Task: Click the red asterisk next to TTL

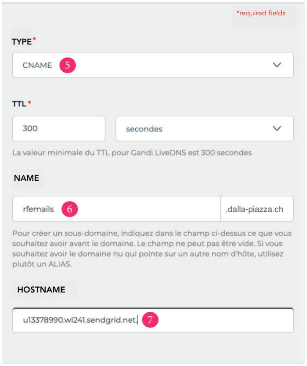Action: pos(29,102)
